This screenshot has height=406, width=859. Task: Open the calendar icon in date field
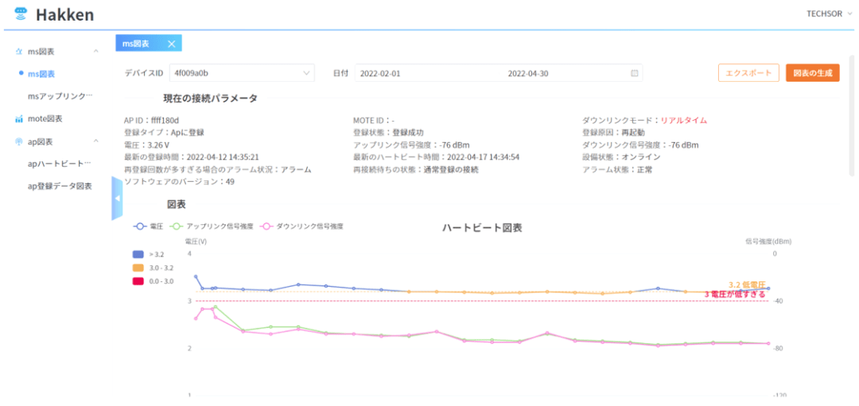tap(635, 73)
